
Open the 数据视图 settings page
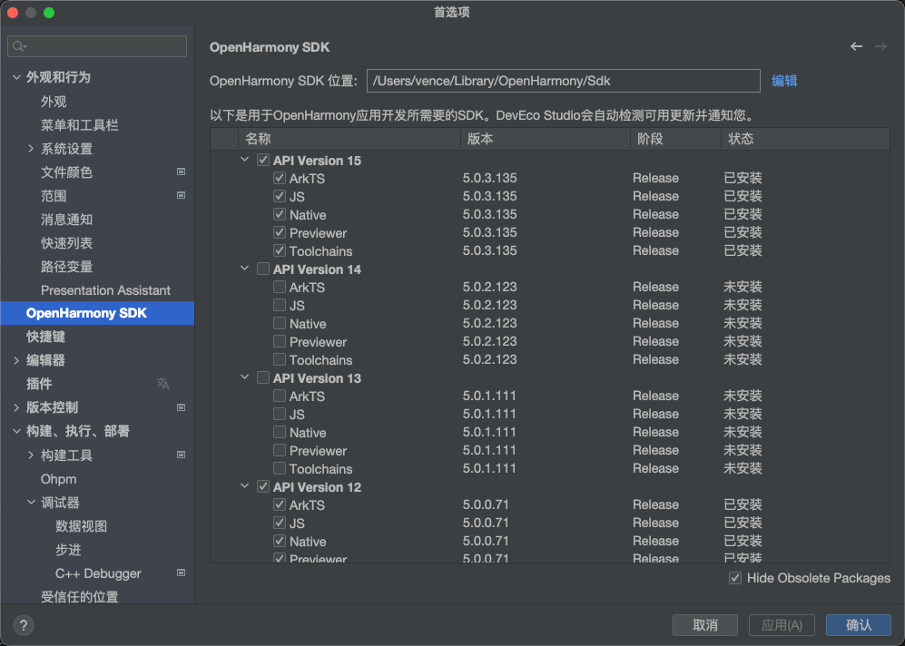click(81, 526)
